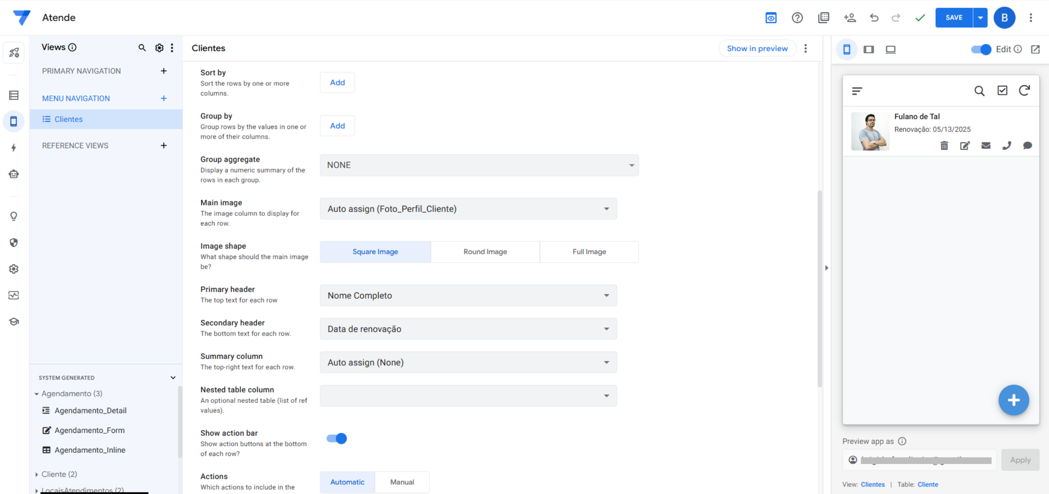
Task: Open the Automation lightning bolt section in sidebar
Action: pyautogui.click(x=13, y=147)
